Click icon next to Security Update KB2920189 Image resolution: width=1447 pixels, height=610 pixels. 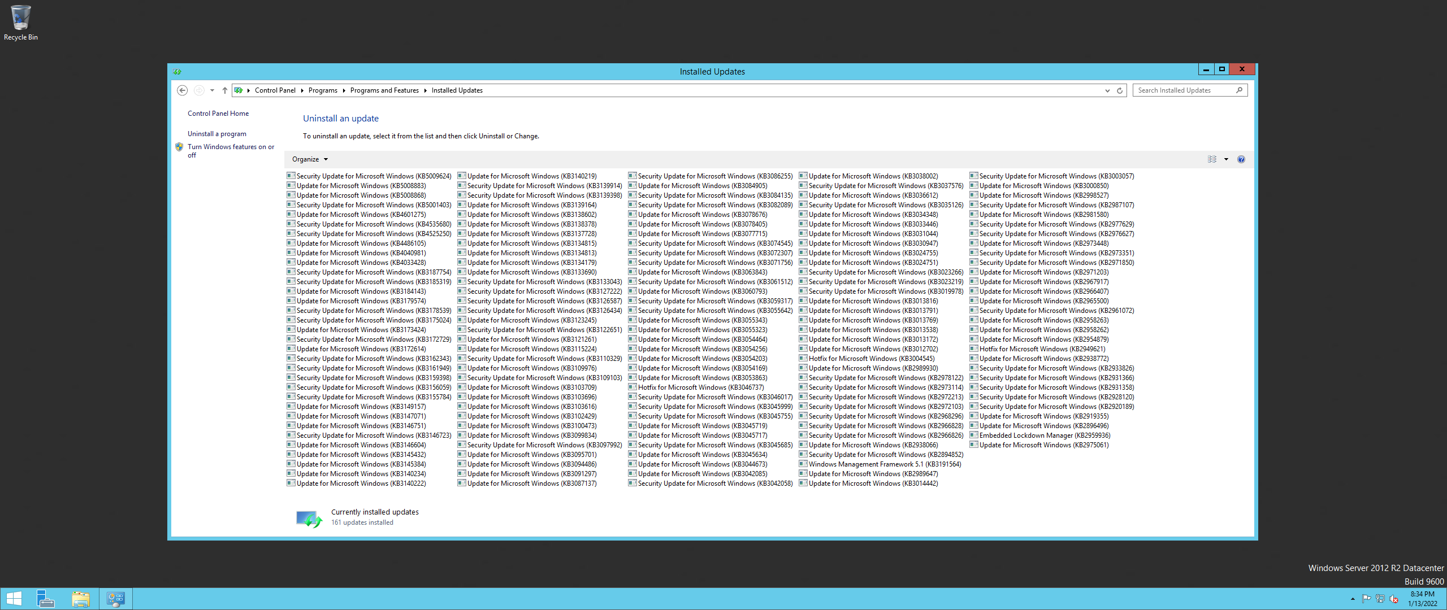click(973, 406)
